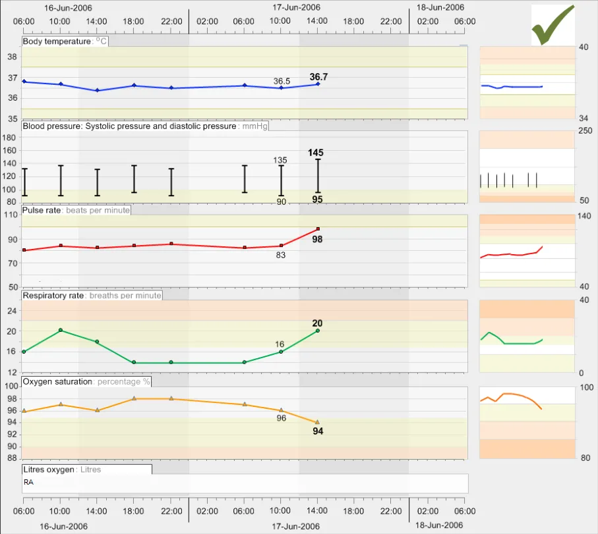Select the Pulse rate chart title

[43, 210]
